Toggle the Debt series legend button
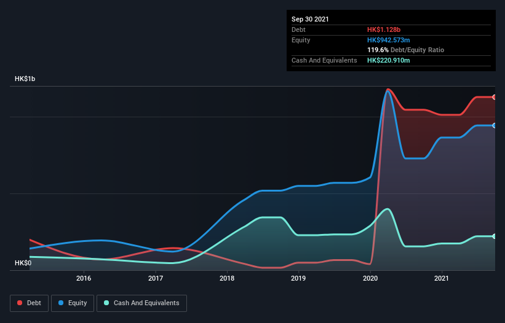Viewport: 505px width, 323px height. click(x=30, y=303)
